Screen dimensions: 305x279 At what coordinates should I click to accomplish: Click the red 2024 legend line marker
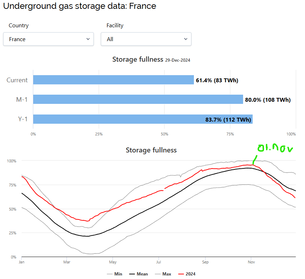(x=180, y=274)
